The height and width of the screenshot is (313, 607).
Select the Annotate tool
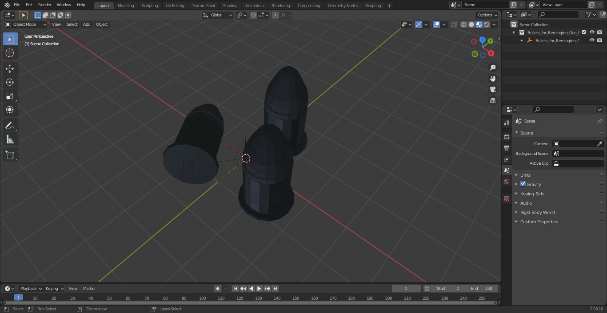[x=10, y=126]
